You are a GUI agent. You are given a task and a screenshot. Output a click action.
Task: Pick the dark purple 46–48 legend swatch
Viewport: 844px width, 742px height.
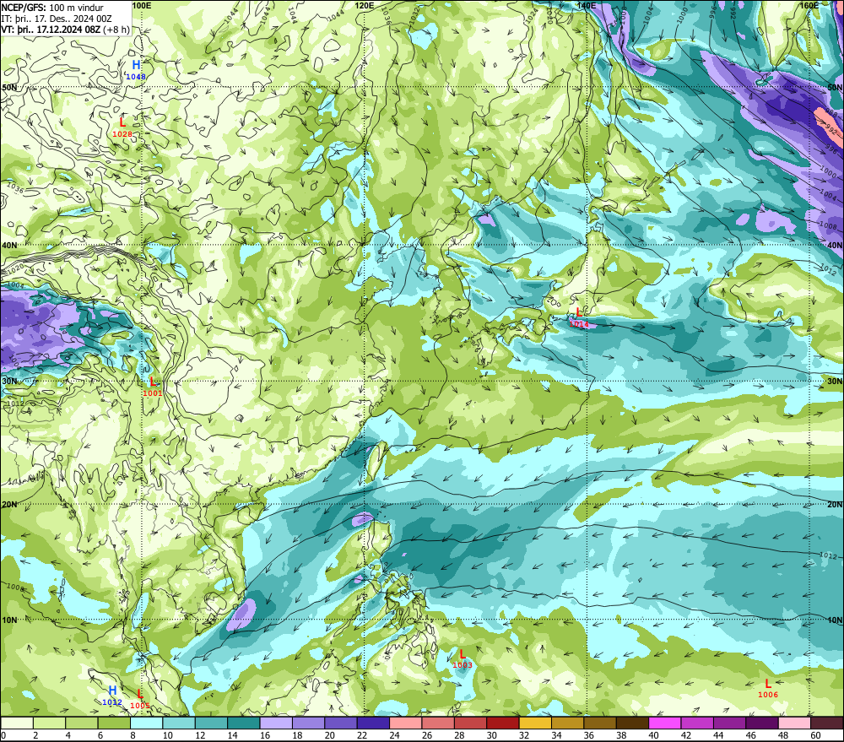[761, 723]
